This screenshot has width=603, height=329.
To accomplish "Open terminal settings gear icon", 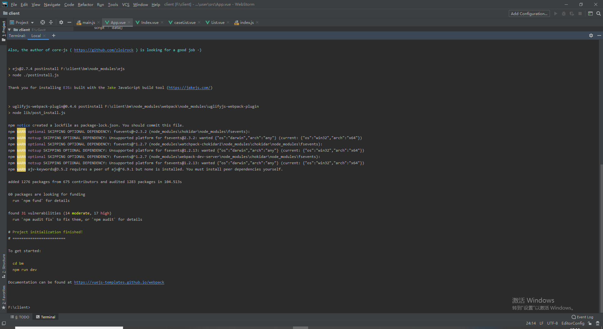I will point(591,35).
